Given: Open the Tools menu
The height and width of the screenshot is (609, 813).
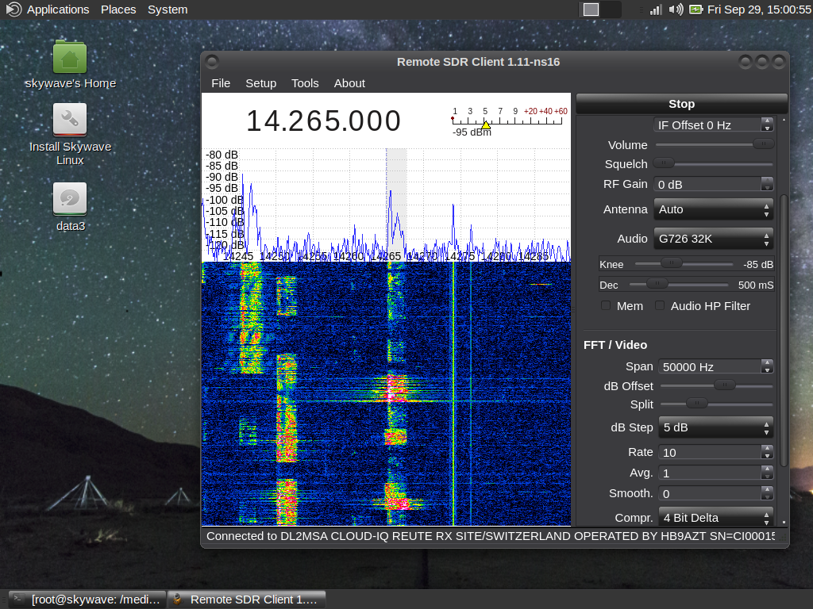Looking at the screenshot, I should pyautogui.click(x=305, y=83).
